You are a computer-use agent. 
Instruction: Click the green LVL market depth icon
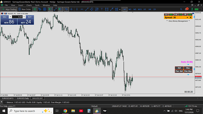pyautogui.click(x=192, y=9)
